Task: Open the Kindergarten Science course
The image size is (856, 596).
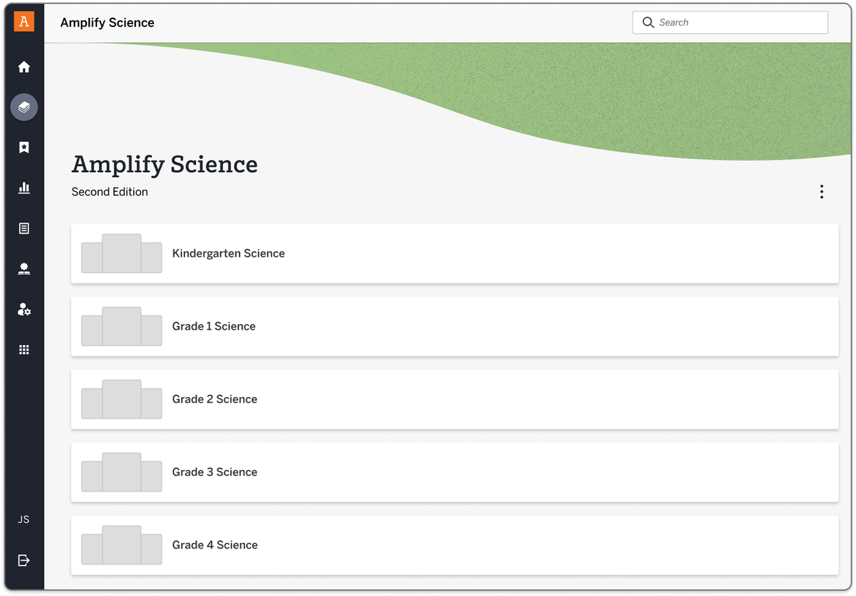Action: (x=455, y=254)
